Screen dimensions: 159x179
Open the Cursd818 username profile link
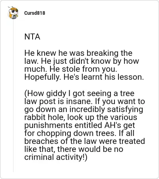35,13
